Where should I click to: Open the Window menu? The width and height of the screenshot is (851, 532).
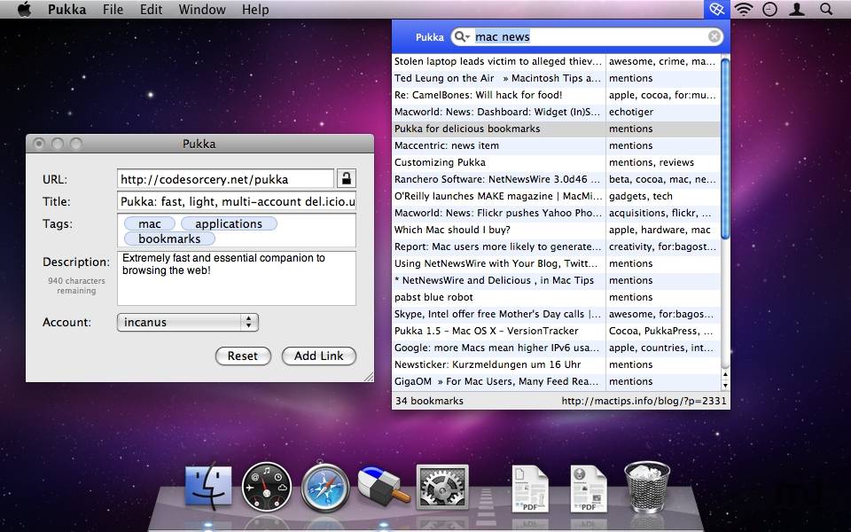(202, 10)
